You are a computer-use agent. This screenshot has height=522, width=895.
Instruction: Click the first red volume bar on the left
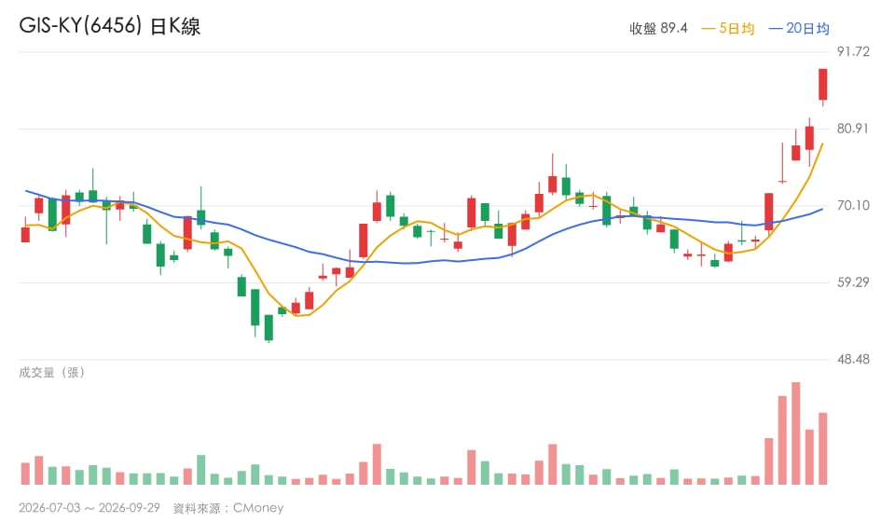click(25, 474)
